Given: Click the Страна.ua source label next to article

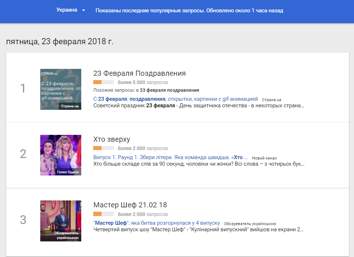Looking at the screenshot, I should coord(272,100).
